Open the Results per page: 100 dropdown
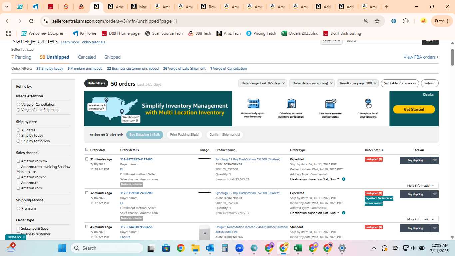The image size is (455, 256). click(x=358, y=83)
